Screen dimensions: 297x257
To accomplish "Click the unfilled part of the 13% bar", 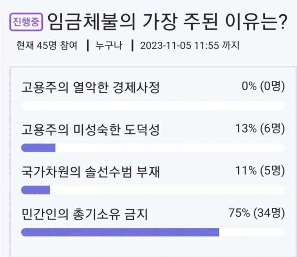I will click(x=170, y=148).
